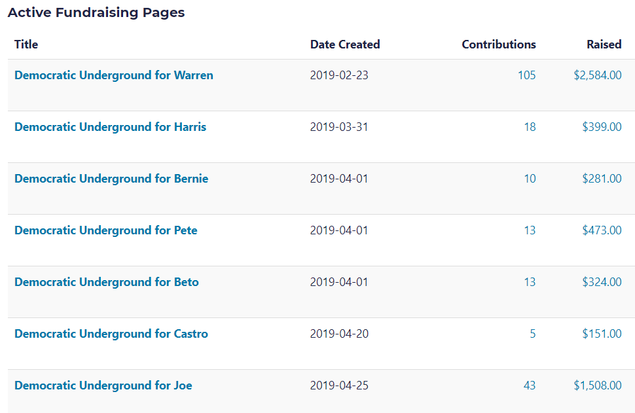Open Democratic Underground for Bernie page

click(111, 179)
